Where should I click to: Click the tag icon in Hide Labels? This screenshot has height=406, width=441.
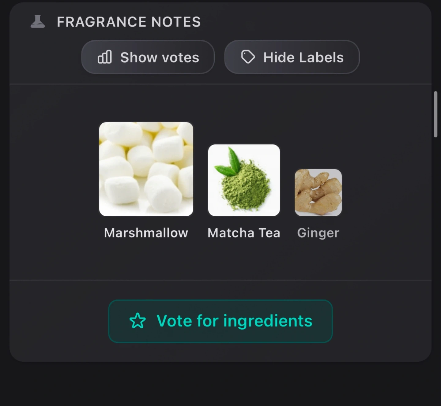click(x=248, y=57)
